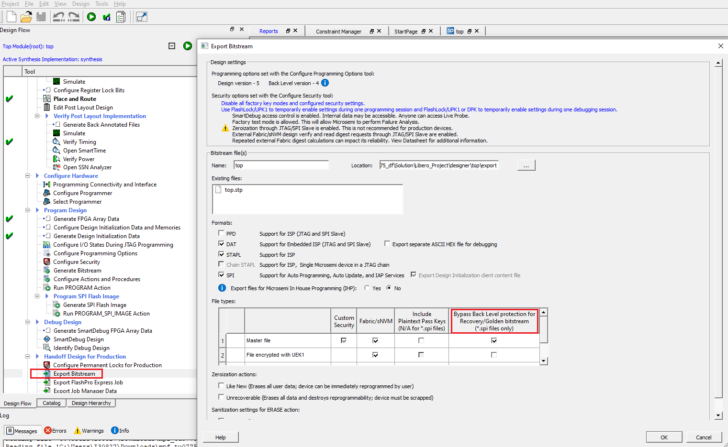Screen dimensions: 728x447
Task: Click the Run PROGRAM Action icon
Action: (47, 288)
